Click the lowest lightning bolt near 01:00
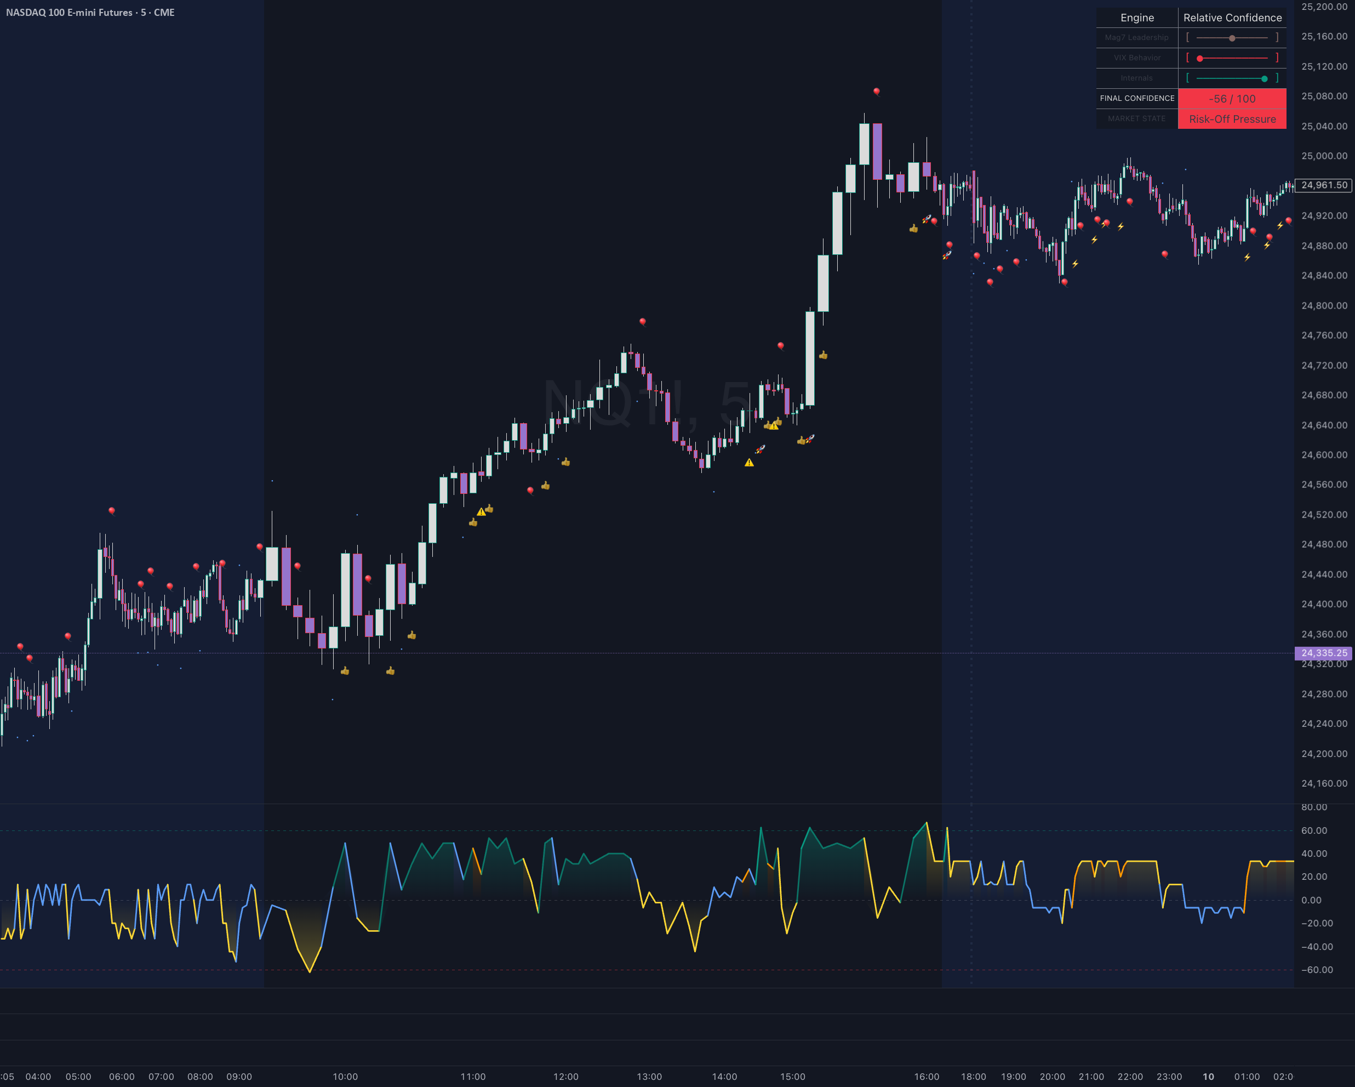This screenshot has height=1087, width=1355. [x=1247, y=257]
